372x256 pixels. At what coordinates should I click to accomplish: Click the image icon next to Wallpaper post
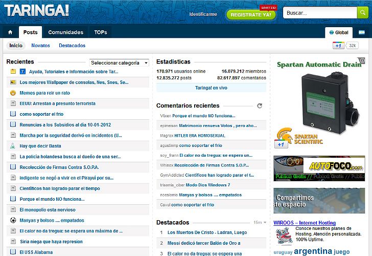click(13, 82)
